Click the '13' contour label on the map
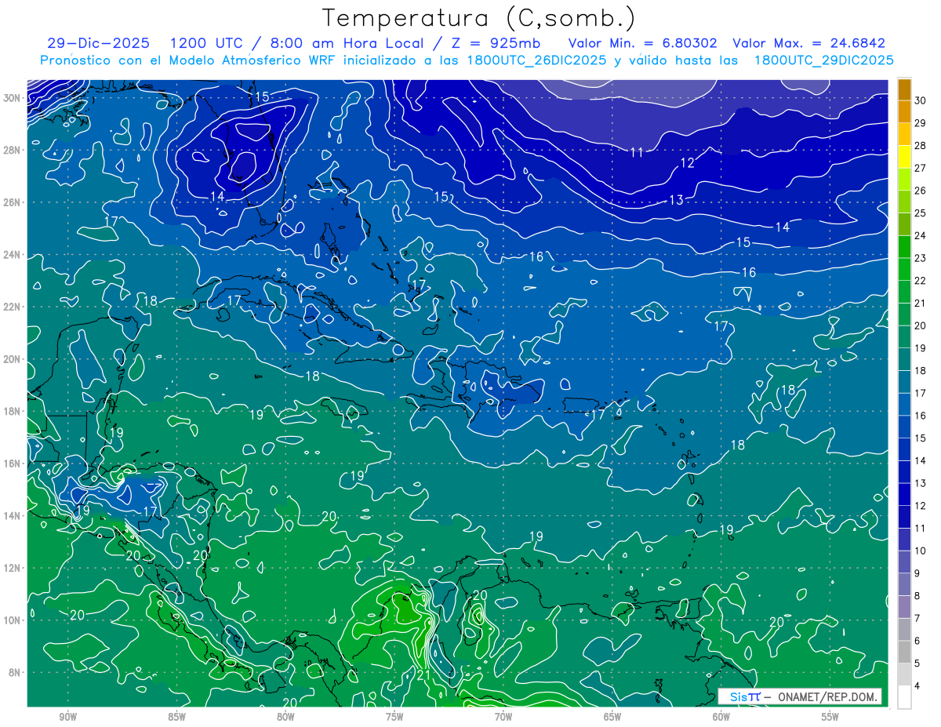Image resolution: width=941 pixels, height=727 pixels. [x=676, y=200]
